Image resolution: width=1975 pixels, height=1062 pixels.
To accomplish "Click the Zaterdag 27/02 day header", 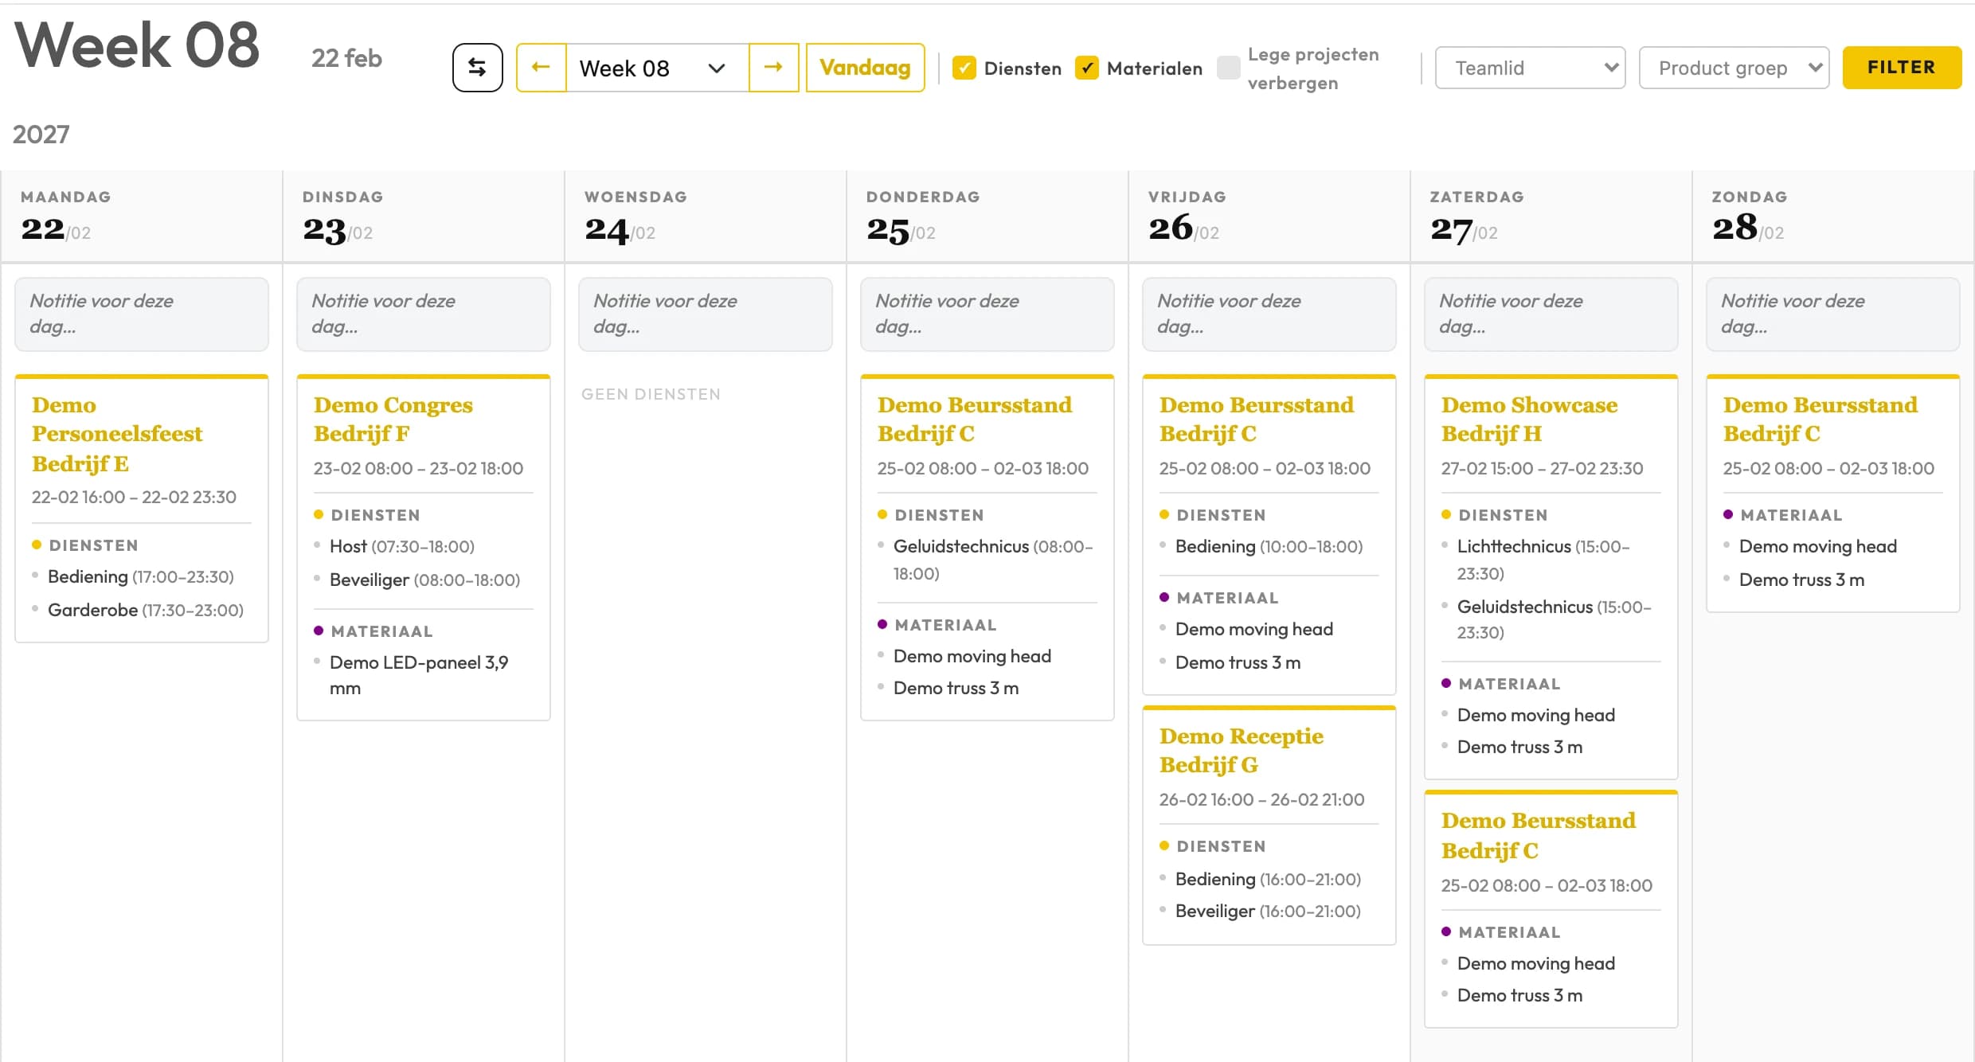I will [1551, 217].
